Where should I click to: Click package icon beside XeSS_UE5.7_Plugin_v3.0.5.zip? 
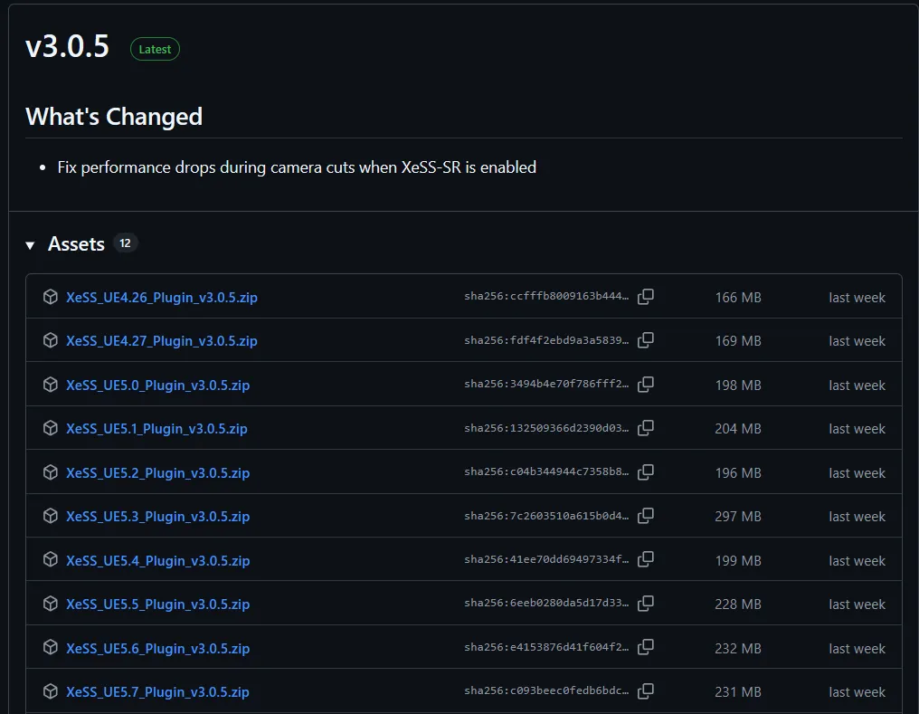pos(51,691)
